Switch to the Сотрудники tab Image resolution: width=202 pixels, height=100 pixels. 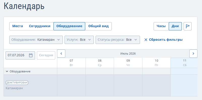click(40, 26)
